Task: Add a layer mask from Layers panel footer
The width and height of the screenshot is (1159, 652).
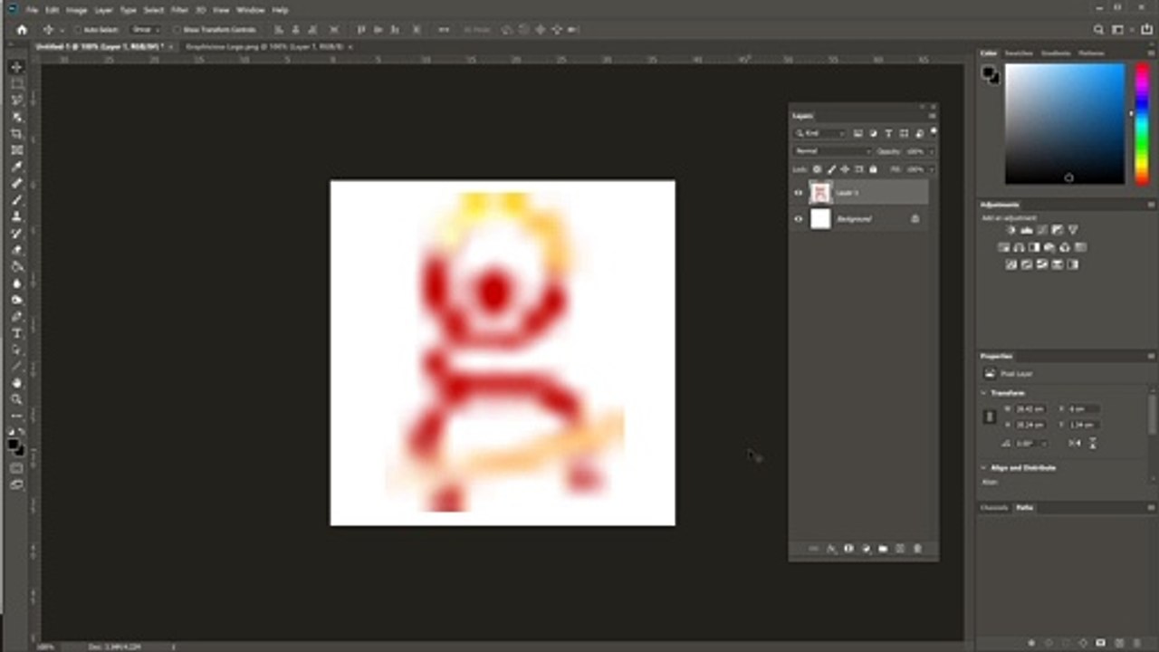Action: click(x=848, y=549)
